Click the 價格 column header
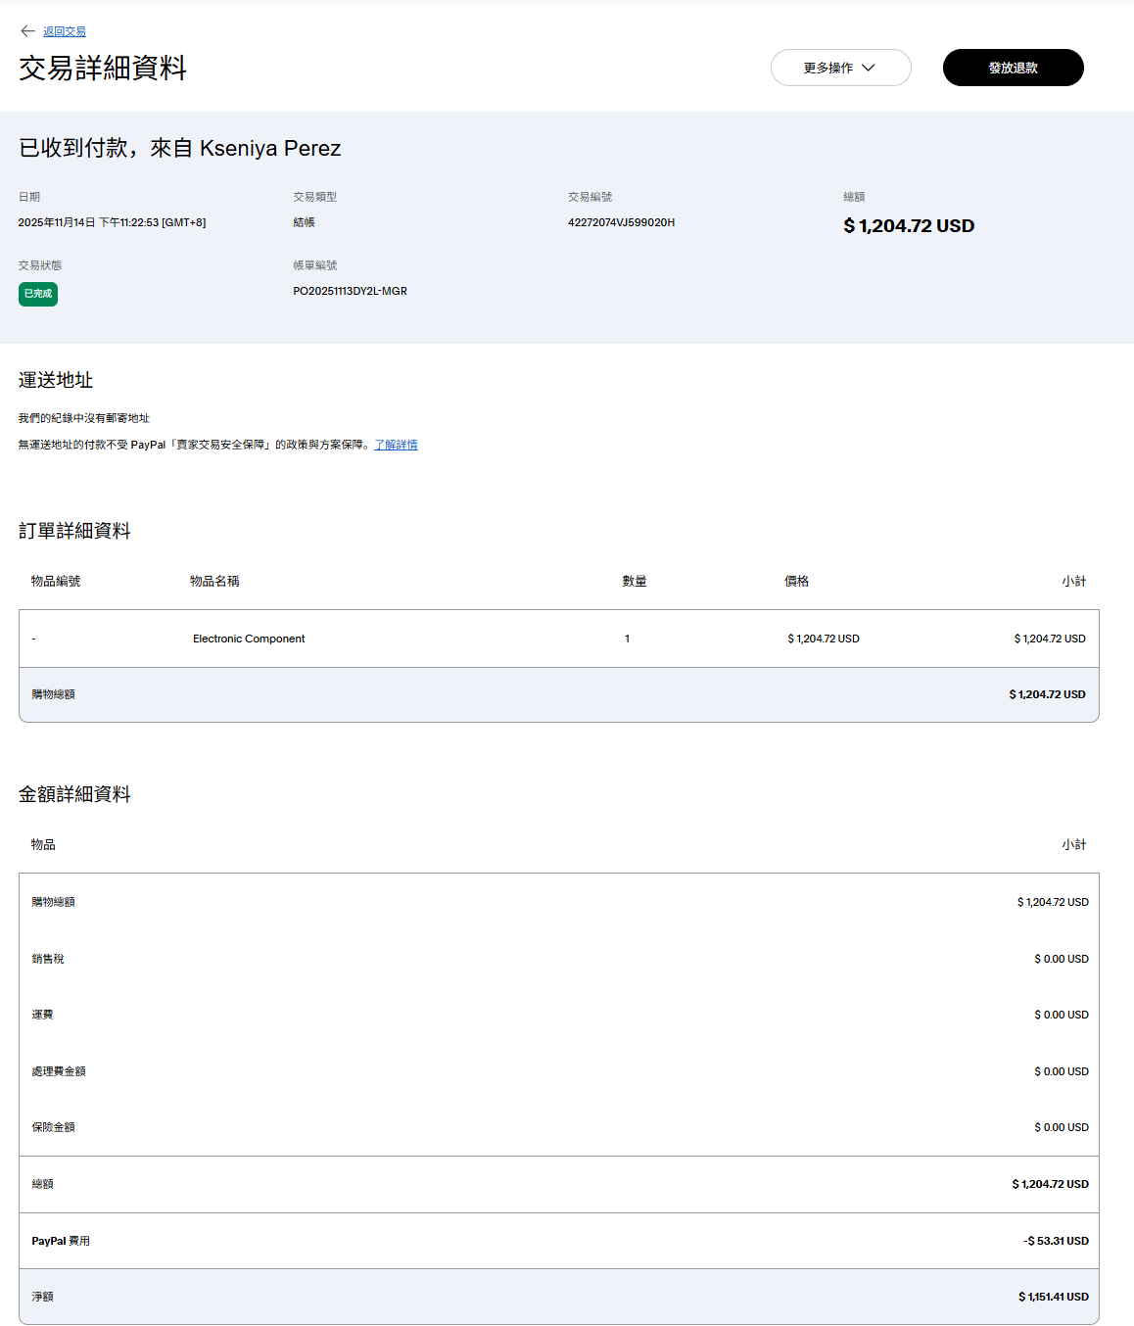The image size is (1134, 1326). 796,581
